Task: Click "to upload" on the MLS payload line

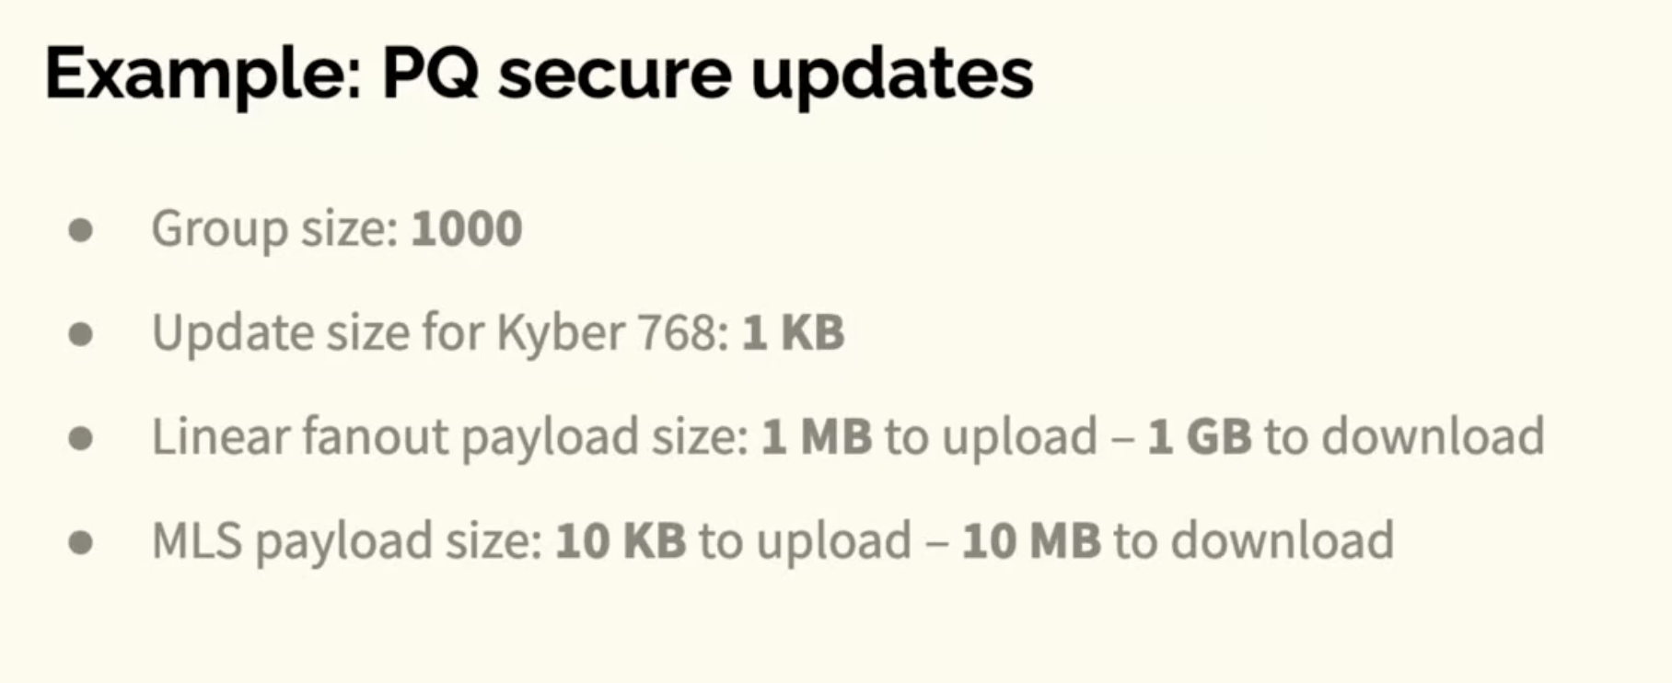Action: (x=806, y=542)
